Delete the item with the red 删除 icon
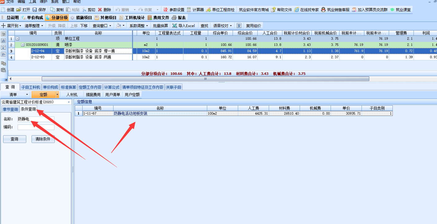 [100, 10]
